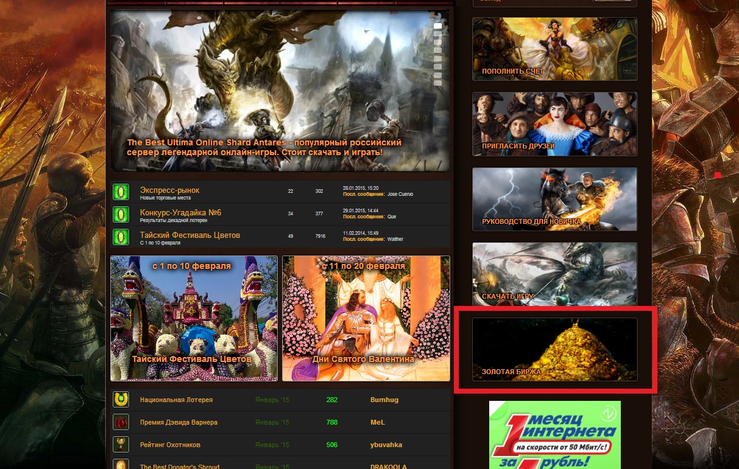Open the Рейтинг Охотников link
This screenshot has width=739, height=469.
[x=170, y=445]
